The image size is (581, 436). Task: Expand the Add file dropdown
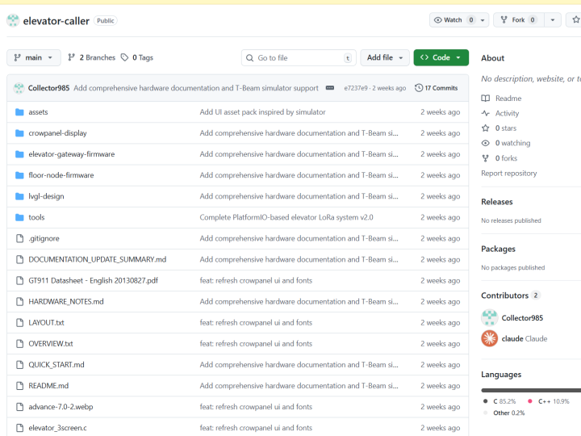click(384, 58)
